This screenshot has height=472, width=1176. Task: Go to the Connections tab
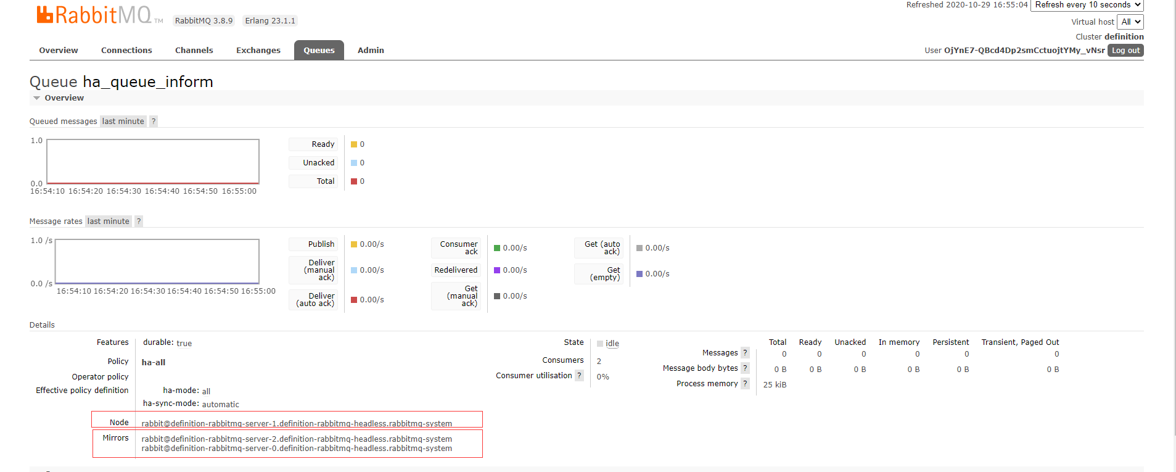[126, 51]
